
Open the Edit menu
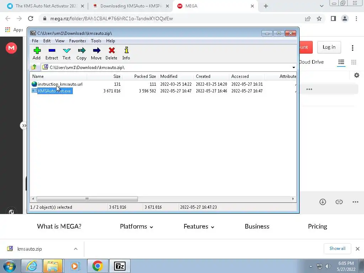click(x=47, y=41)
